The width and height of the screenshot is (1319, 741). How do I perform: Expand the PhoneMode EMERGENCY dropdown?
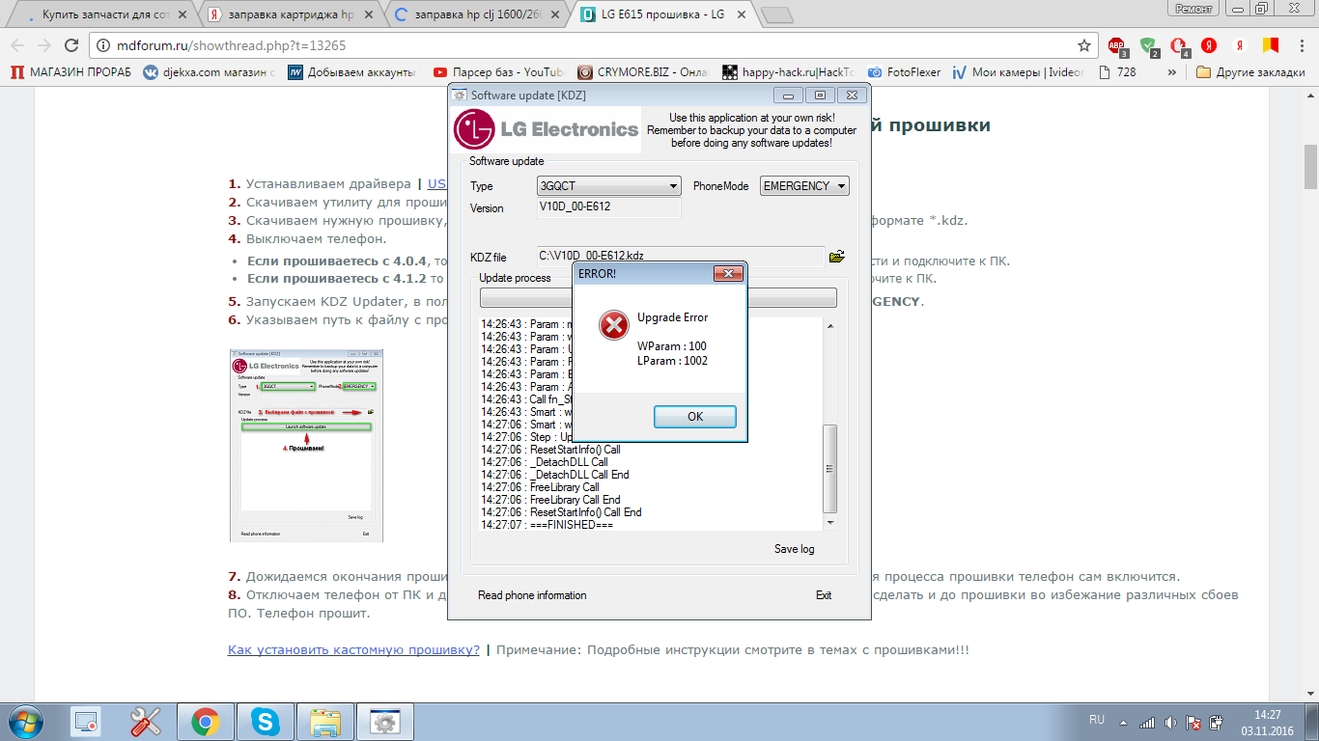804,186
